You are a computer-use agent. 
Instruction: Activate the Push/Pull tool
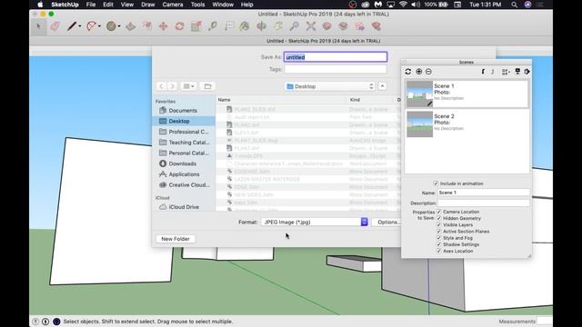pyautogui.click(x=130, y=26)
